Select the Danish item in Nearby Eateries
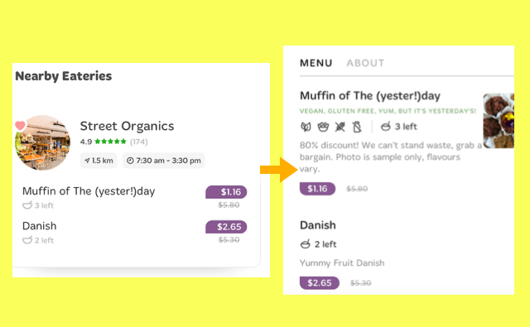530x327 pixels. tap(39, 226)
